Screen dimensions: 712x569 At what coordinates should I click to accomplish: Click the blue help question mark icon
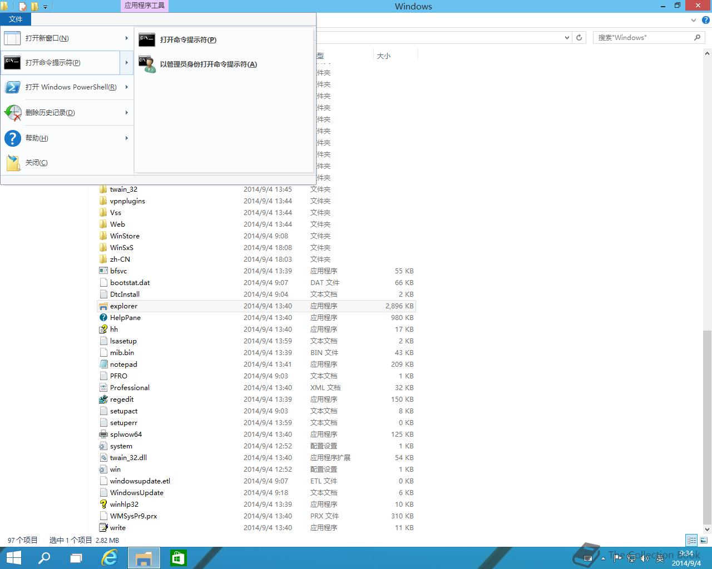pyautogui.click(x=705, y=20)
